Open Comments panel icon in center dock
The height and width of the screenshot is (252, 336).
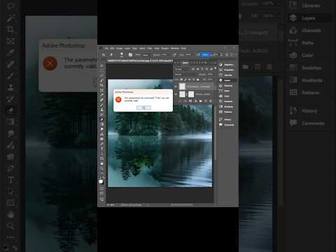click(220, 125)
